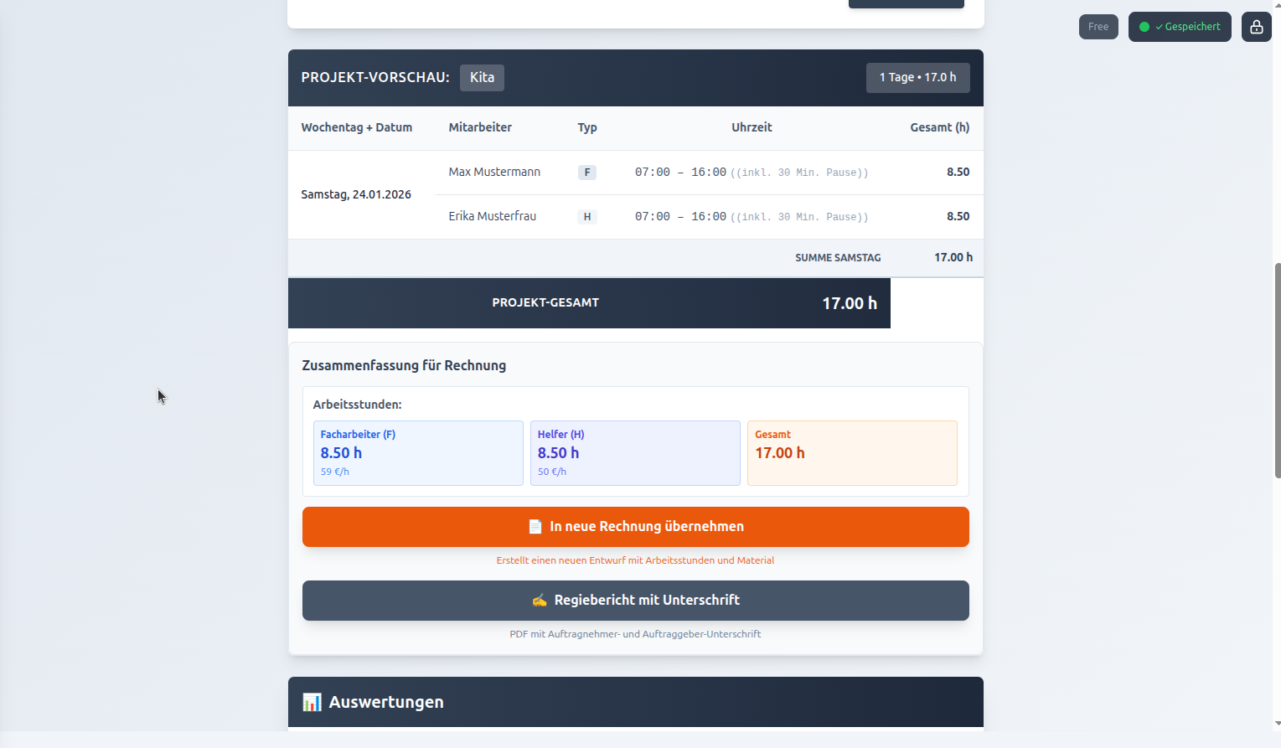The image size is (1281, 748).
Task: Click the signature icon on Regiebericht button
Action: pos(540,601)
